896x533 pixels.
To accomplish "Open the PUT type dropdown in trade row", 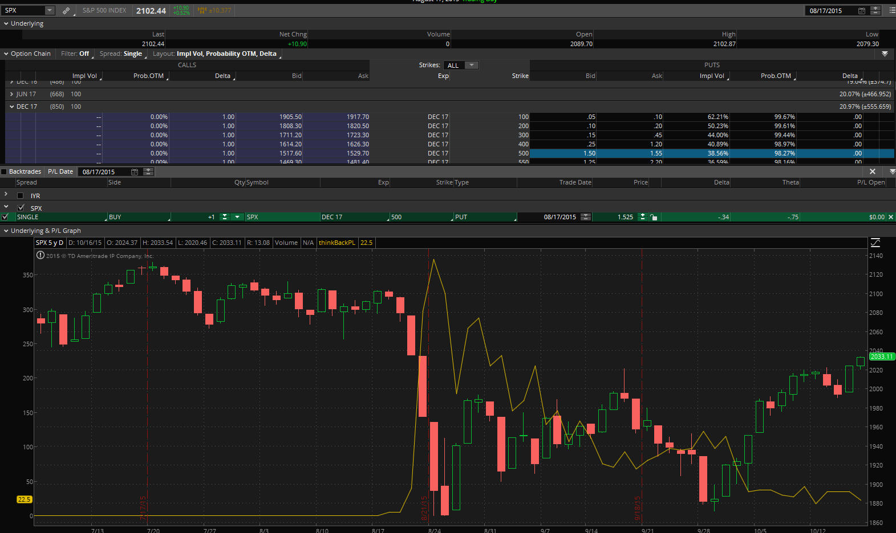I will [x=485, y=217].
